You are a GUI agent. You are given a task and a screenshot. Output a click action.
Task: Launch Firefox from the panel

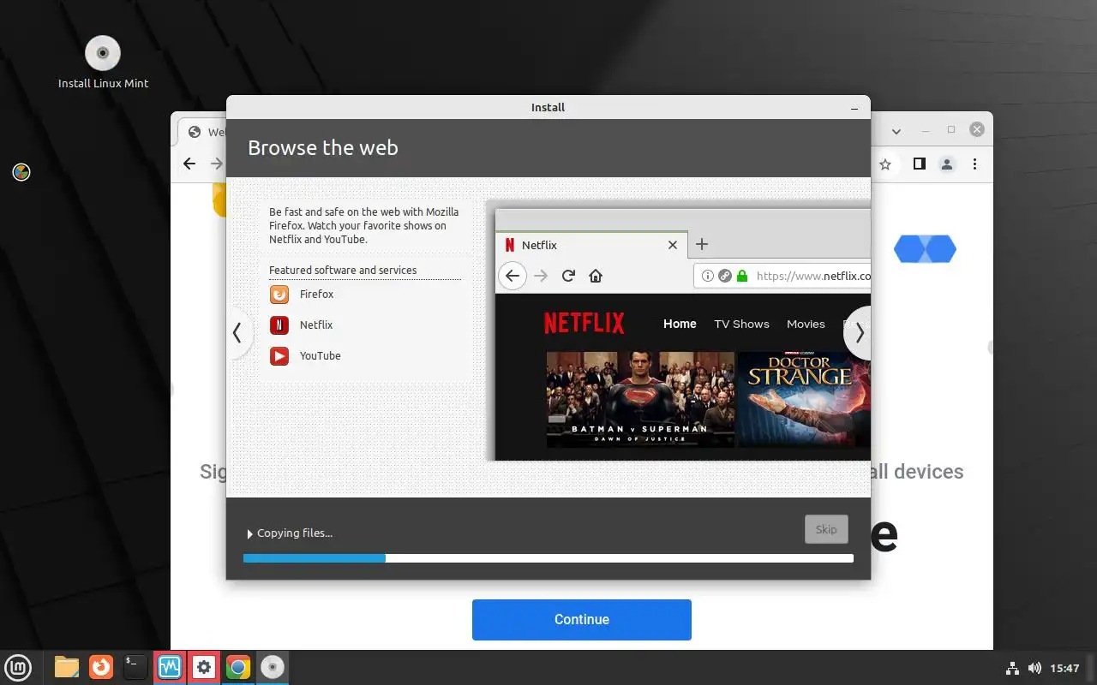101,667
